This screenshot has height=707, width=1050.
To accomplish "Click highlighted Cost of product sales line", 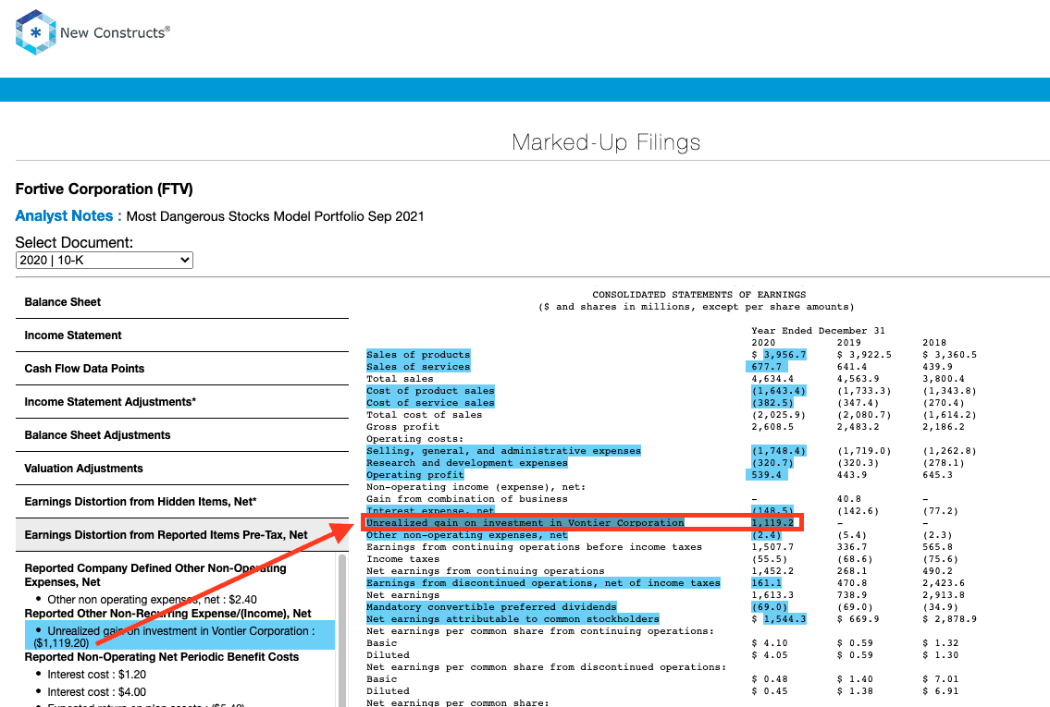I will tap(430, 391).
